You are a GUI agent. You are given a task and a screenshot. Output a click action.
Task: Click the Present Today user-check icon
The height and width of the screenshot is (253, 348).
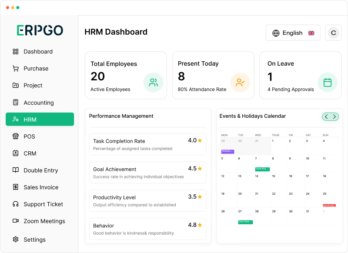[x=240, y=83]
